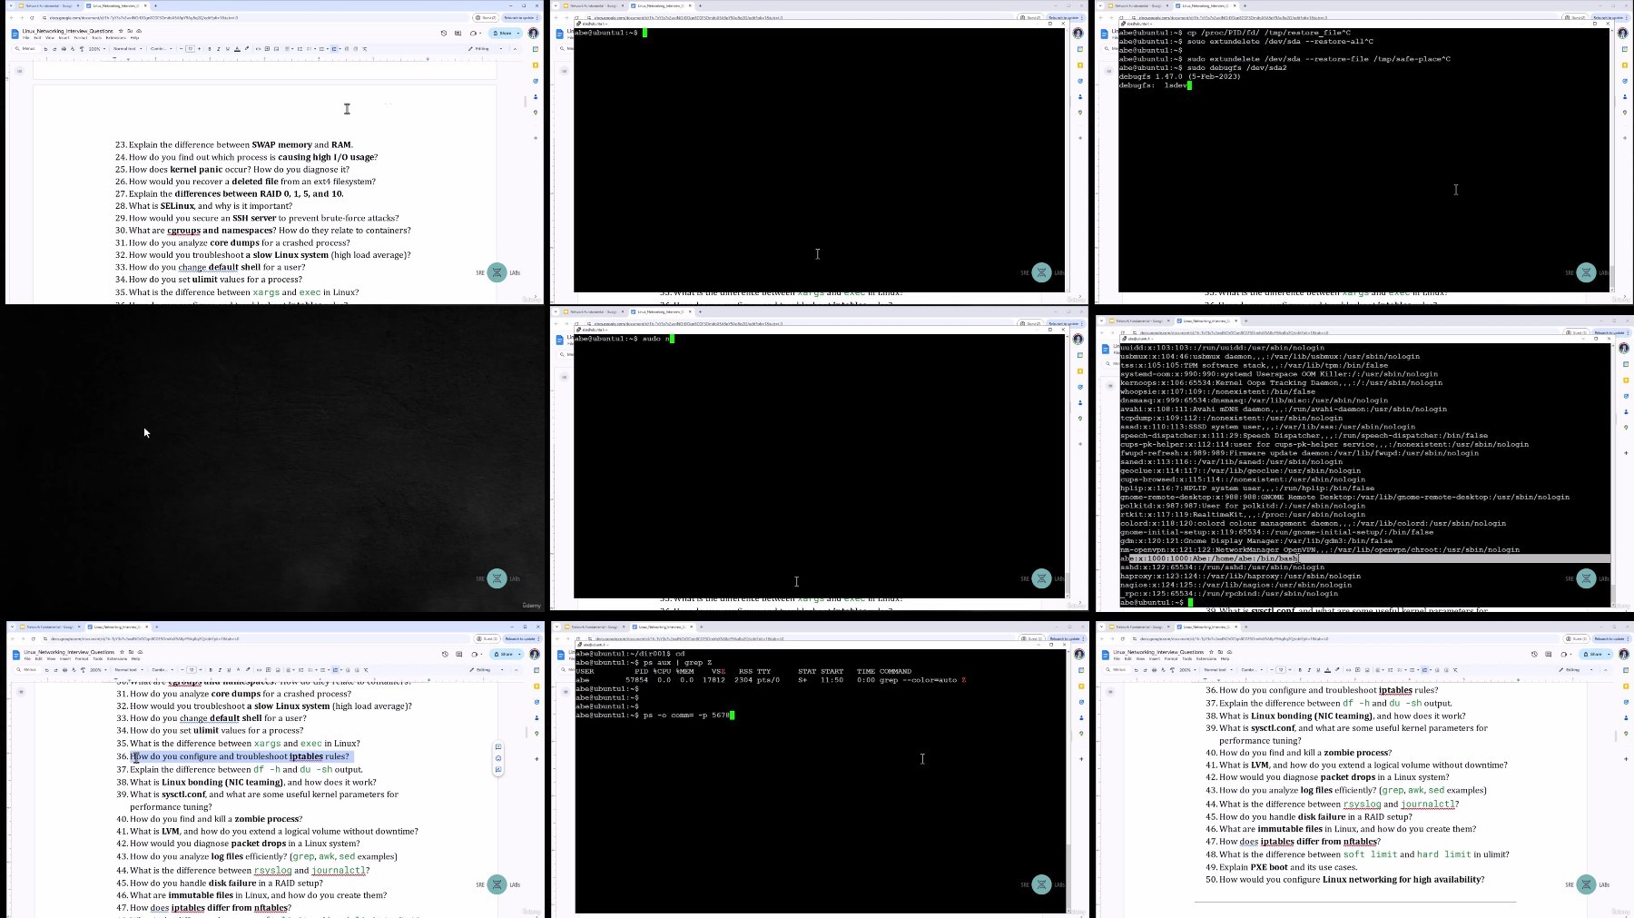Screen dimensions: 1634x918
Task: Open text color picker in top-left frame
Action: (x=238, y=49)
